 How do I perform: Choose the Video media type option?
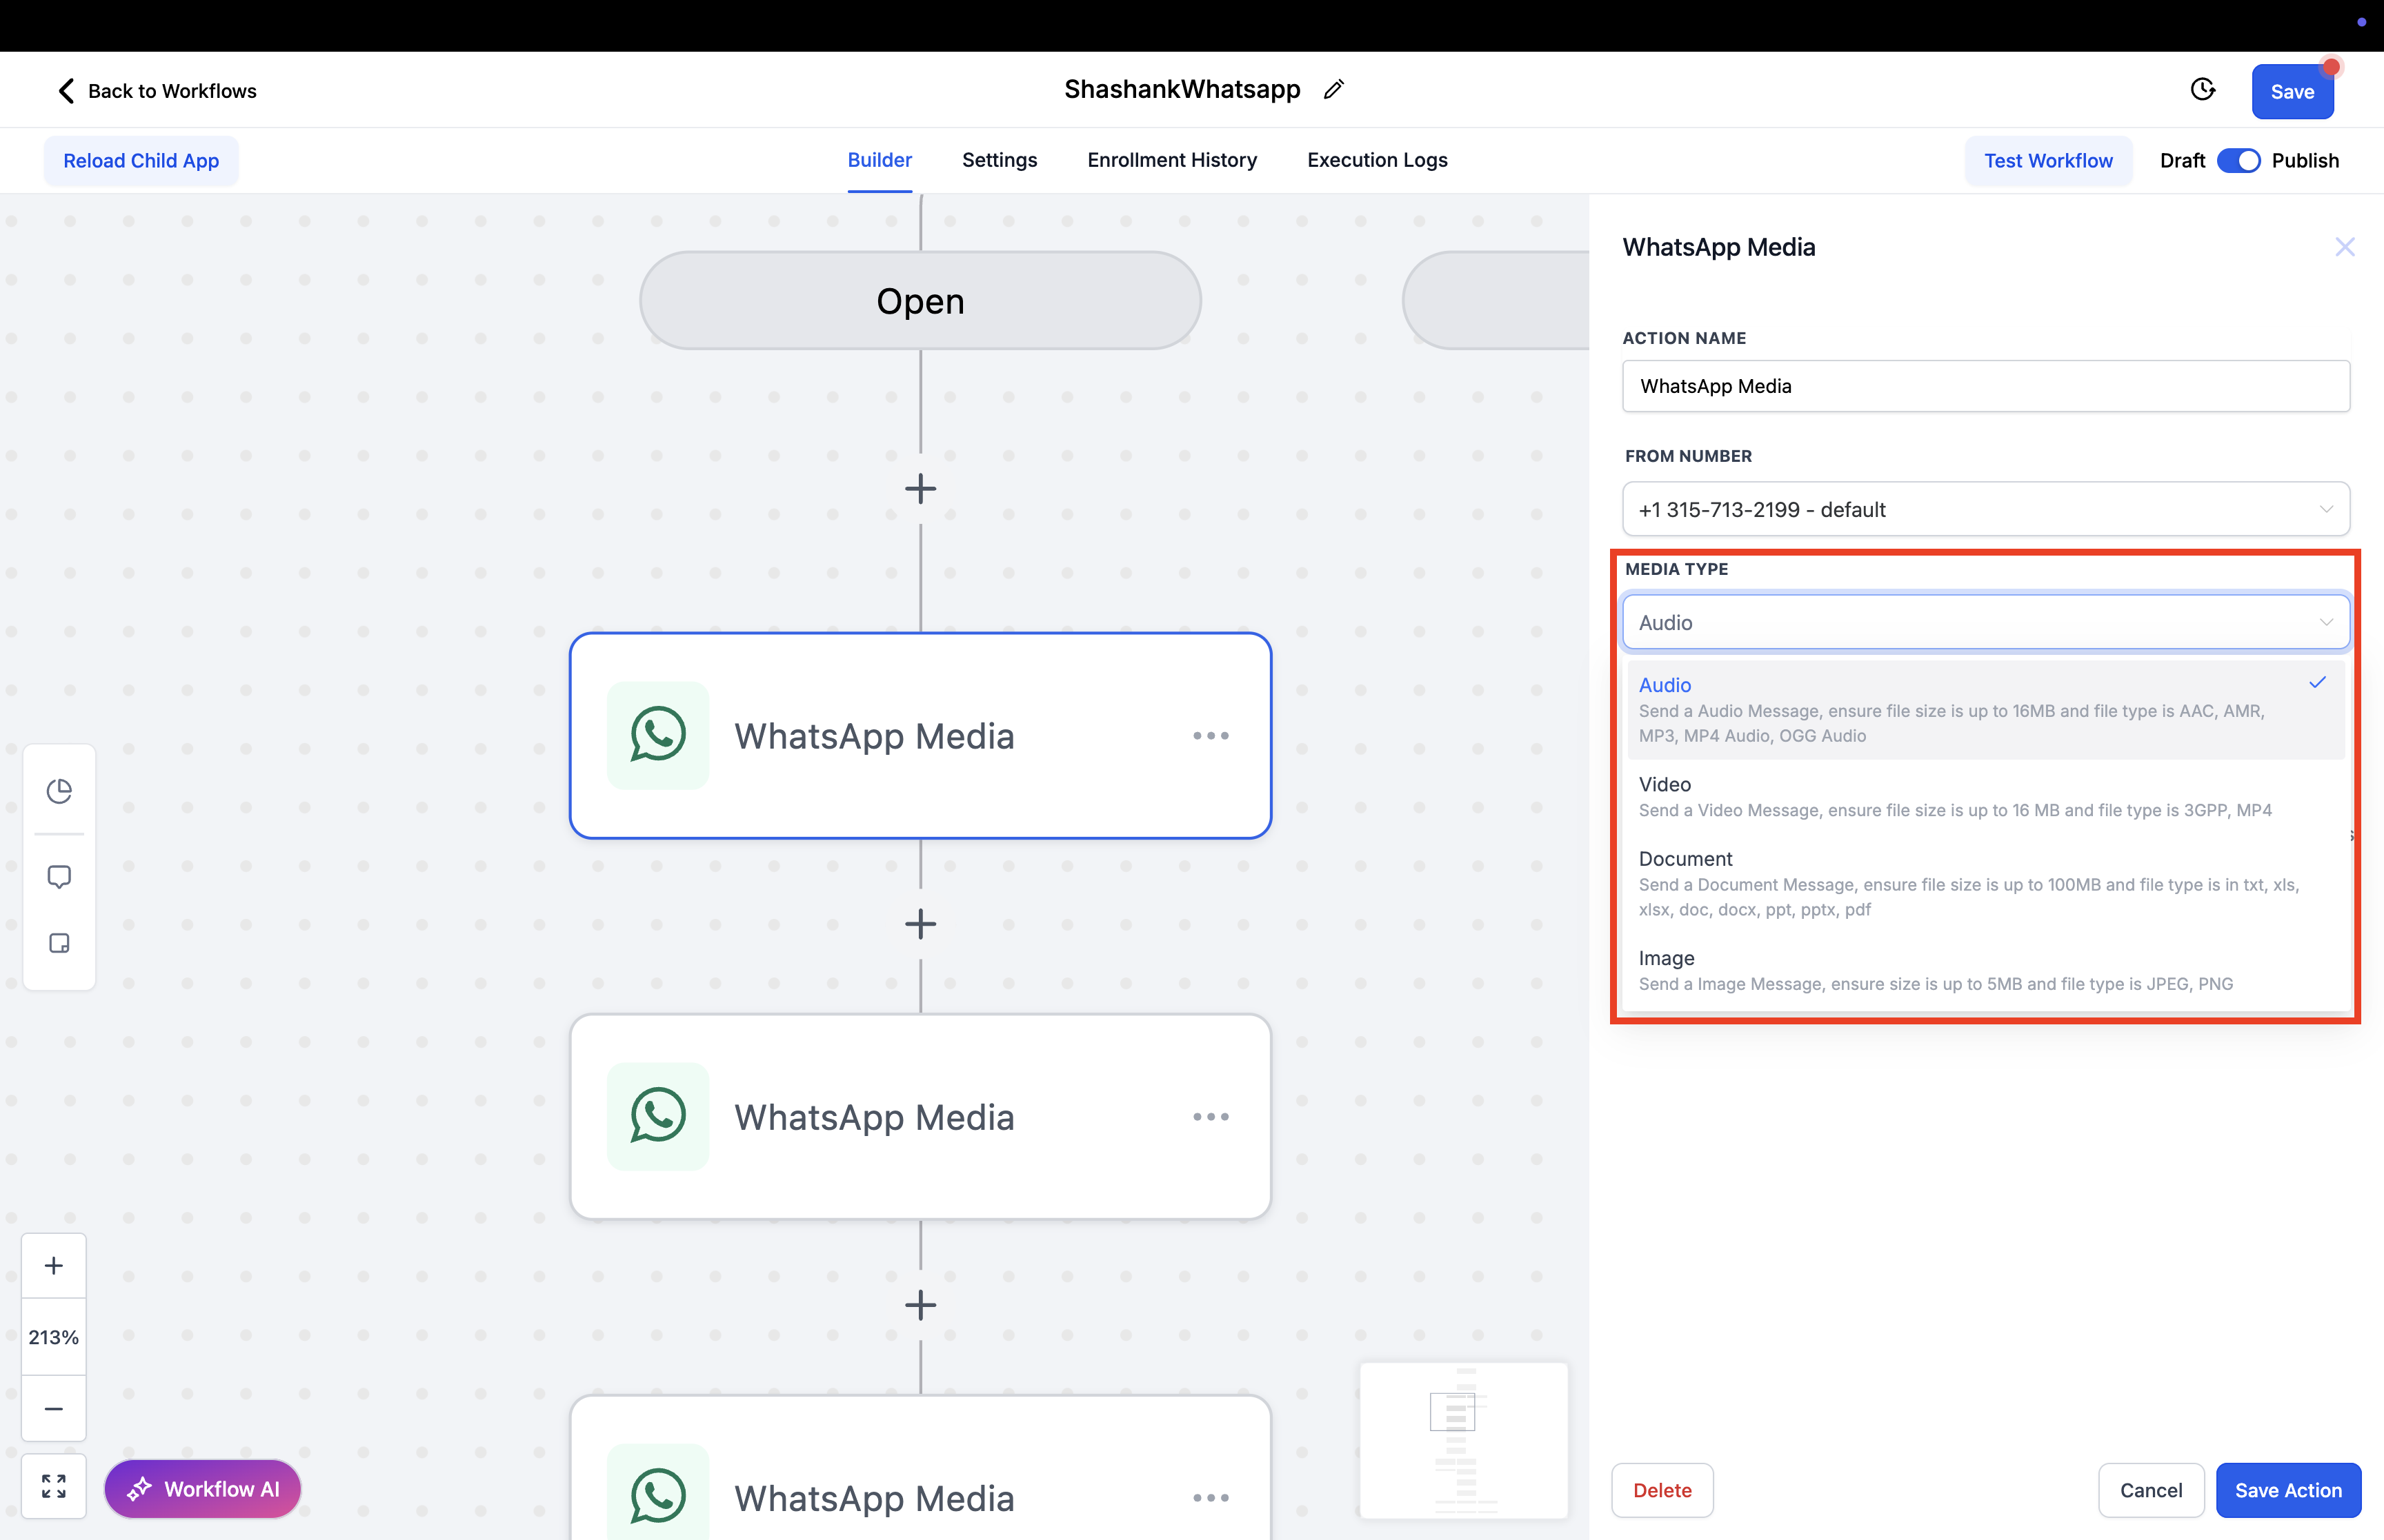point(1986,796)
